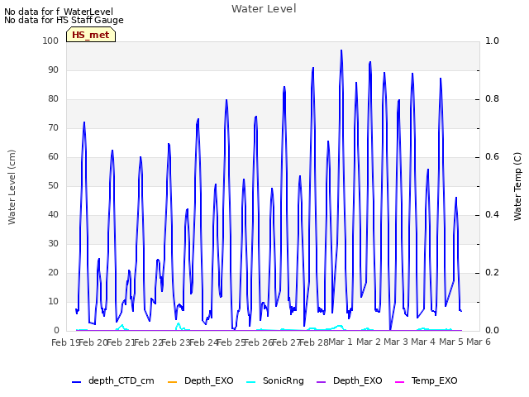Click the Mar 6 x-axis tick label
Viewport: 529px width, 397px height.
pos(479,342)
